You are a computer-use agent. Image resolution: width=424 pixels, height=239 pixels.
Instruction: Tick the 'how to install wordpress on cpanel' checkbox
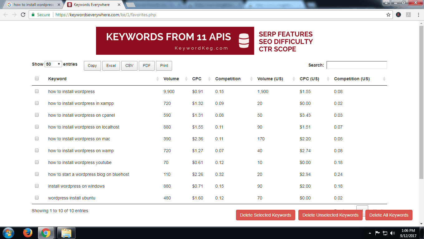tap(37, 115)
